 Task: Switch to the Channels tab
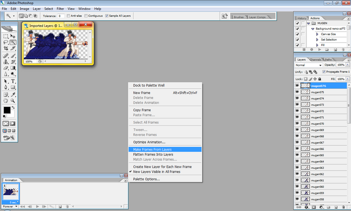pos(315,60)
